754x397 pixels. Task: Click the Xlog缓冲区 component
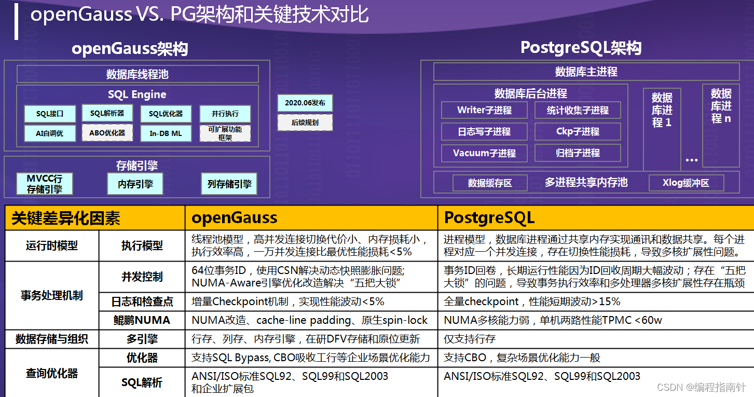point(687,183)
